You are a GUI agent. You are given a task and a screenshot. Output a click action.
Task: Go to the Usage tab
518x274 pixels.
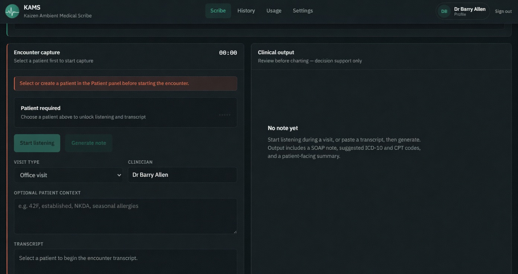click(x=274, y=11)
